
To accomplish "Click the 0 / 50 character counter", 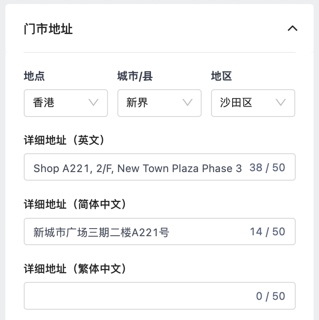I will pyautogui.click(x=271, y=296).
